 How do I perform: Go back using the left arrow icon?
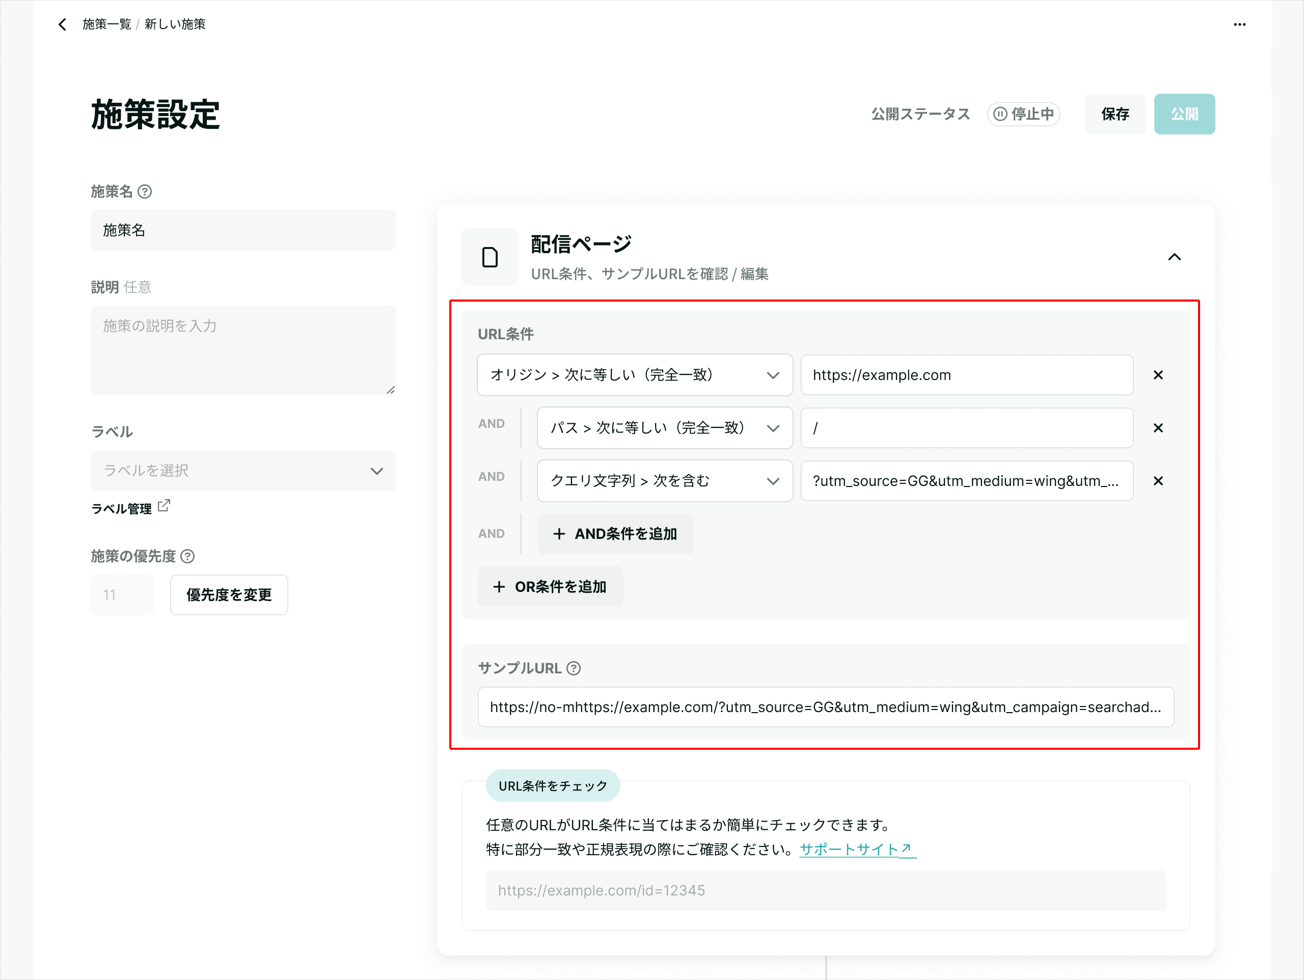click(63, 24)
